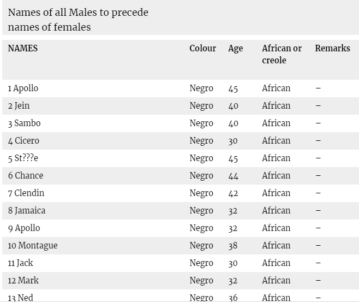Select the name 1 Apollo
The width and height of the screenshot is (359, 302).
[23, 88]
